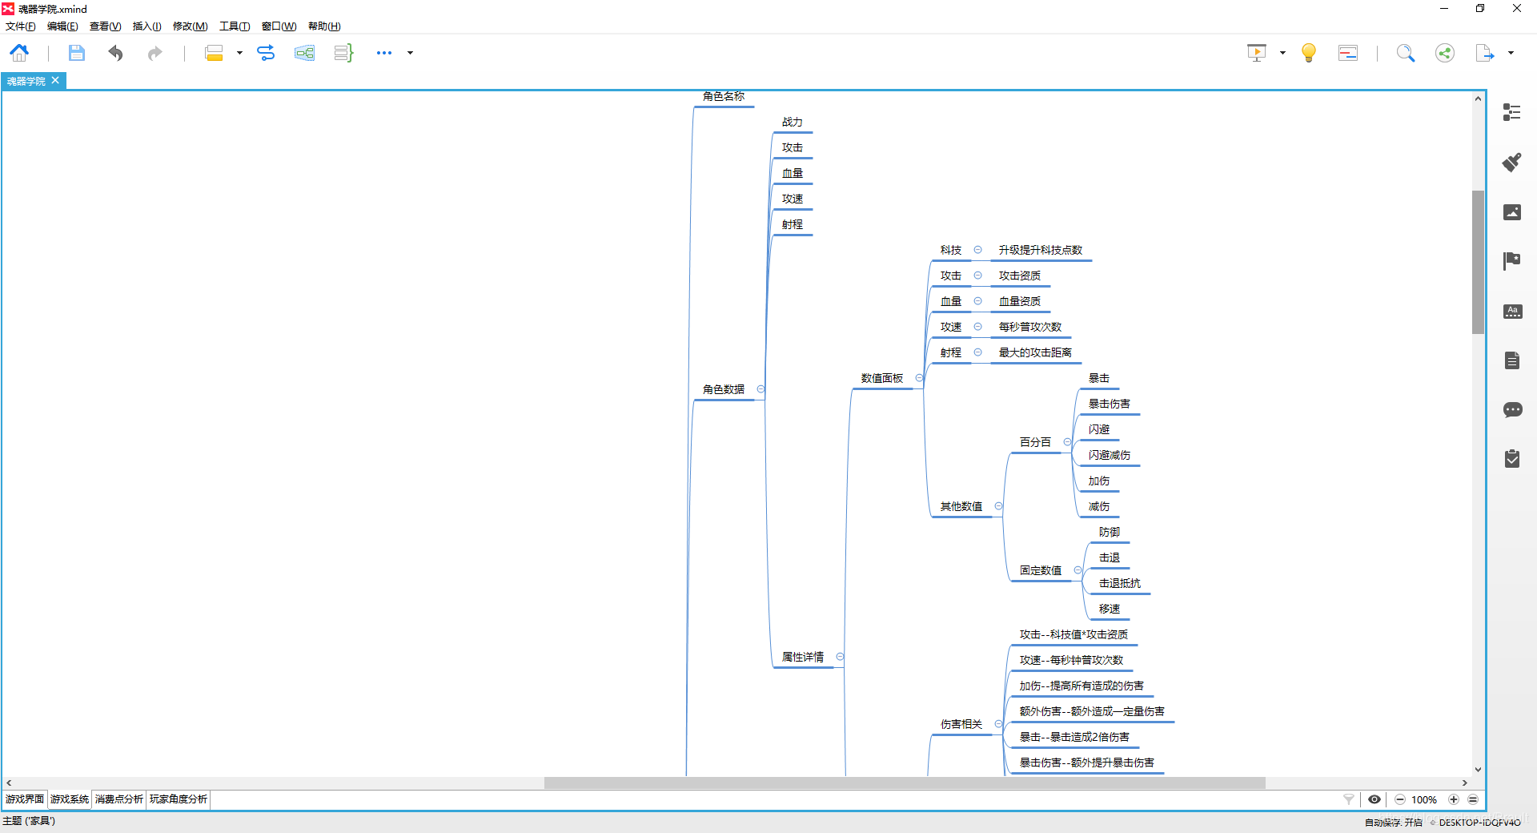Collapse the 伤害相关 branch

998,724
